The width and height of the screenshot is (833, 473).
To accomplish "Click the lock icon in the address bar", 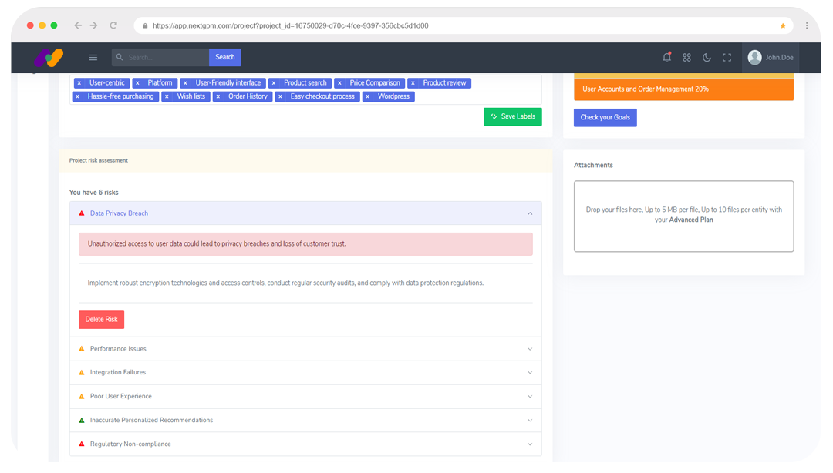I will [145, 25].
